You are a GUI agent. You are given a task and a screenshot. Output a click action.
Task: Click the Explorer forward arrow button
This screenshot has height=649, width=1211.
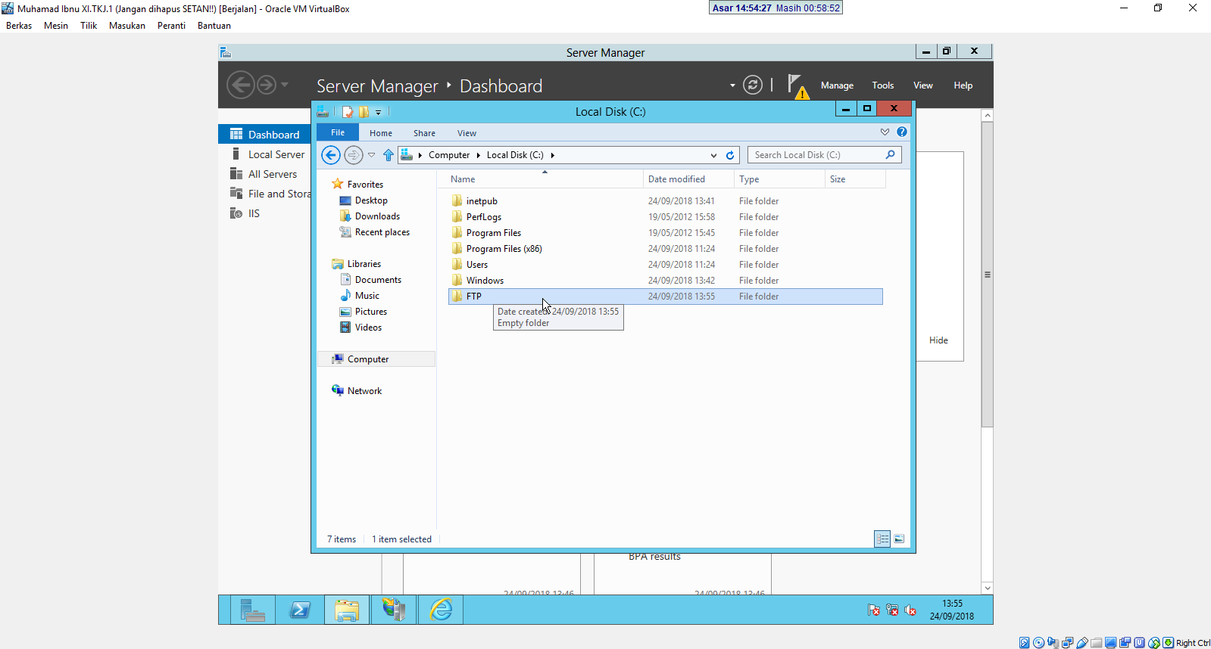[354, 155]
